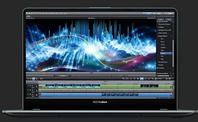
Task: Solo track 3 with the S button
Action: pyautogui.click(x=28, y=94)
